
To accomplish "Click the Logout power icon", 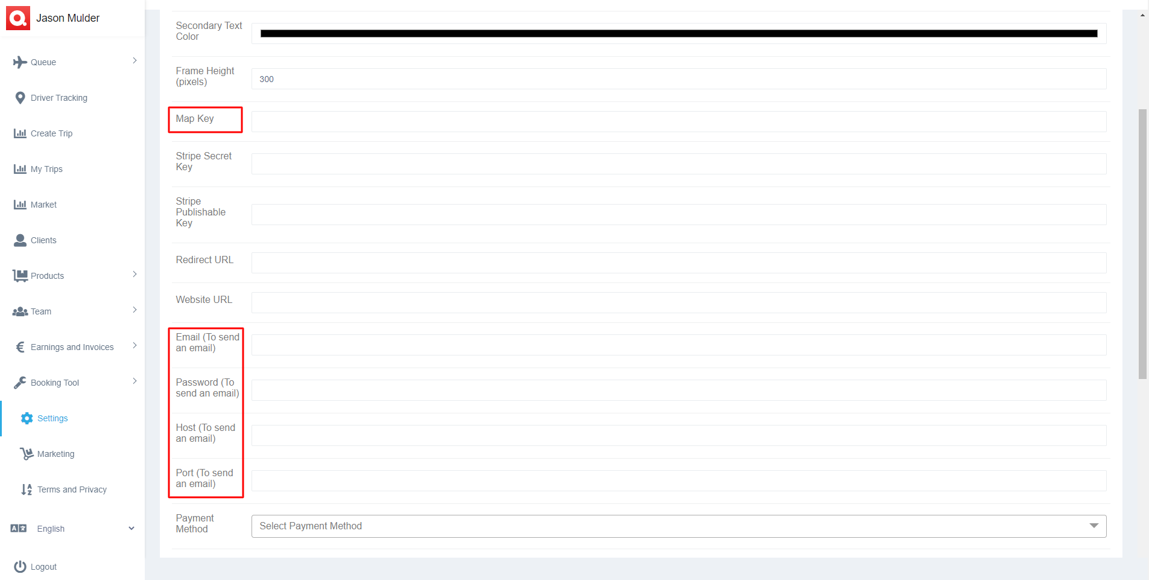I will click(20, 567).
